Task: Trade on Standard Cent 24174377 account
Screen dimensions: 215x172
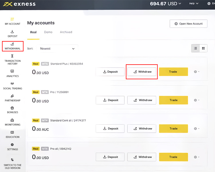Action: tap(173, 129)
